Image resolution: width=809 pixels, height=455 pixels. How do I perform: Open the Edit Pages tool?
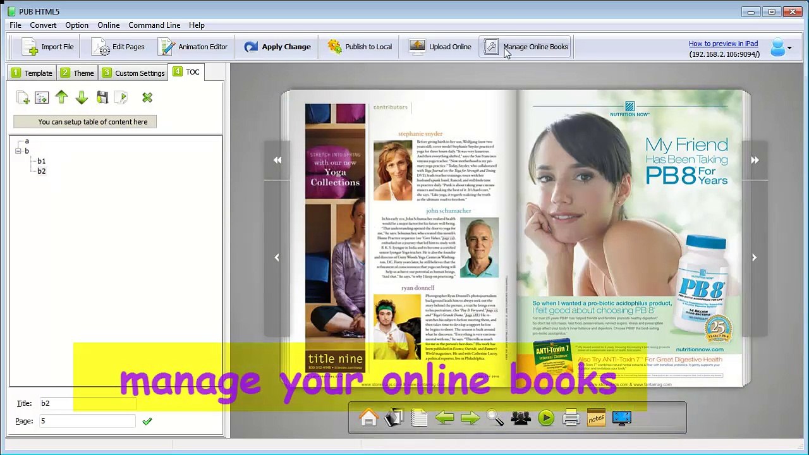(118, 47)
